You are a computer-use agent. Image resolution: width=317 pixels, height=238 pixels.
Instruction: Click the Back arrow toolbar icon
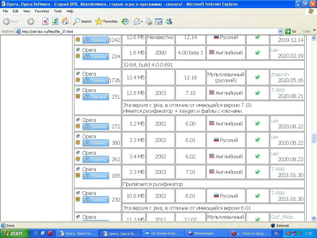point(7,21)
